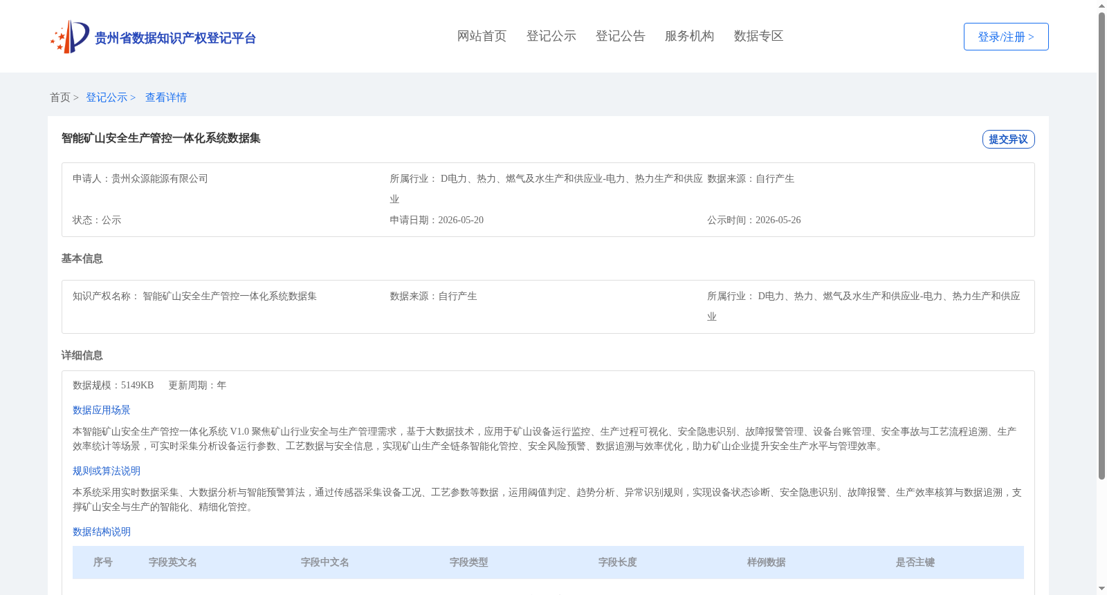Click the 详细信息 section heading

click(82, 355)
